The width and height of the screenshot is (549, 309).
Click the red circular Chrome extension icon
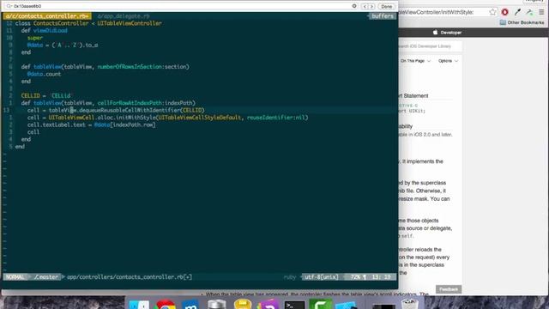(505, 12)
